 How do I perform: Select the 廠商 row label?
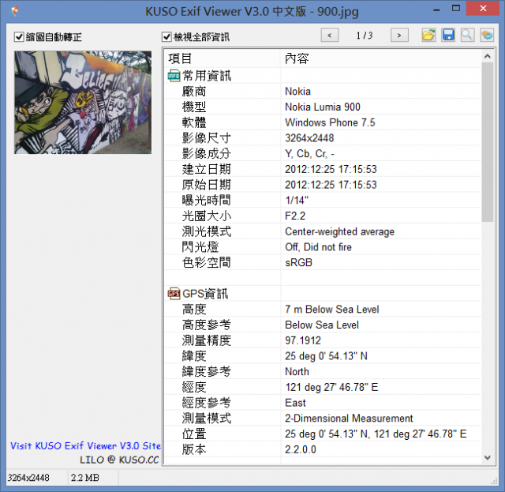[x=194, y=92]
